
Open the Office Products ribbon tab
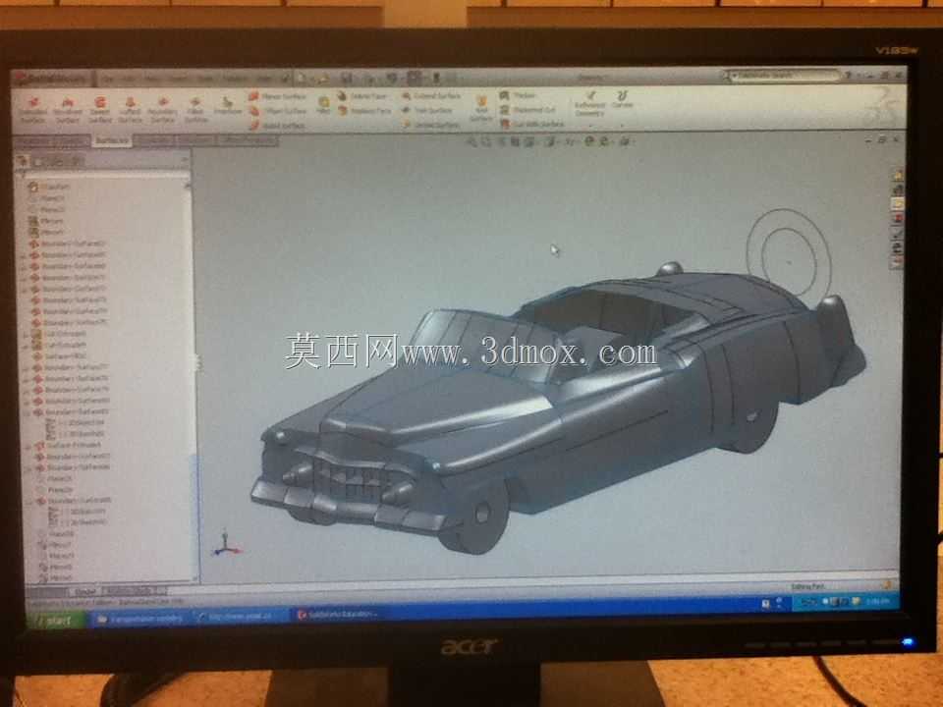[x=248, y=140]
